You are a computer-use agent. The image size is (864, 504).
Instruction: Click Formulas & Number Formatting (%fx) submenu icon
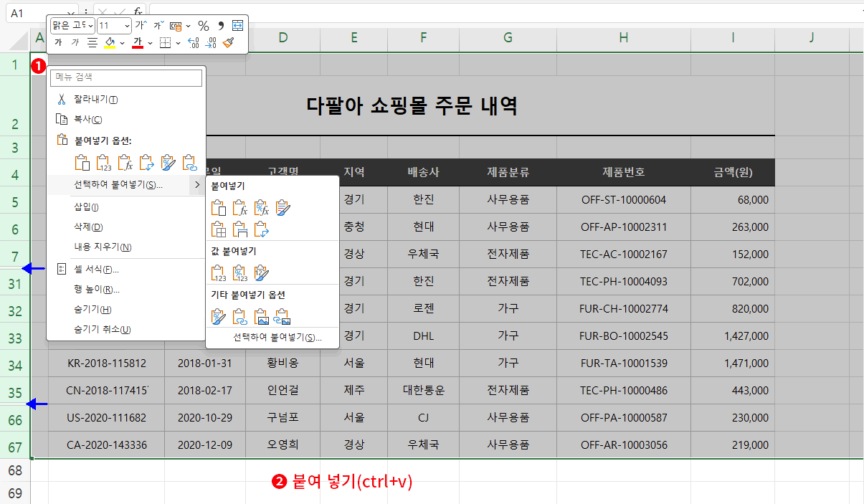point(262,208)
